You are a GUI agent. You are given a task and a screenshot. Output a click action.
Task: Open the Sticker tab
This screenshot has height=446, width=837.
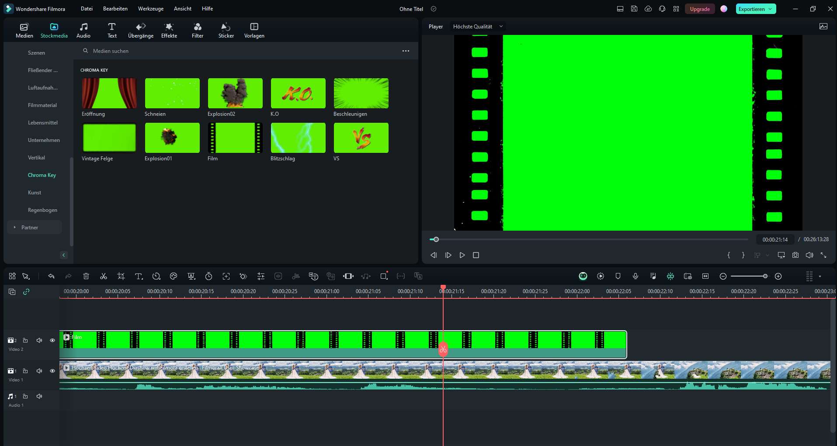click(x=226, y=31)
